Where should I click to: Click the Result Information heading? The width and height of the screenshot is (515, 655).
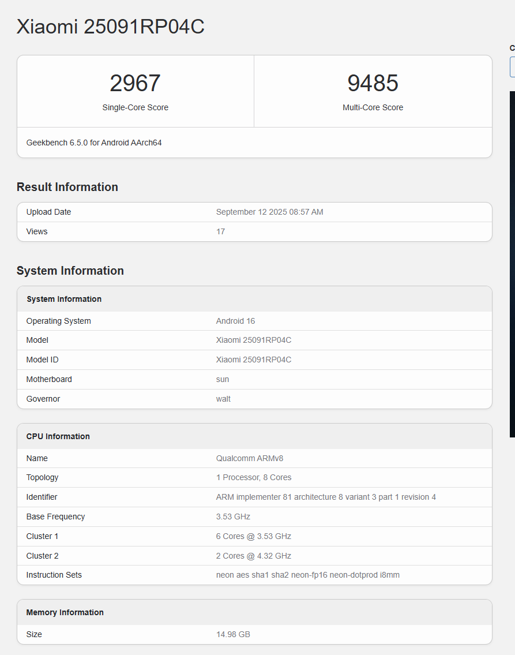click(x=67, y=187)
